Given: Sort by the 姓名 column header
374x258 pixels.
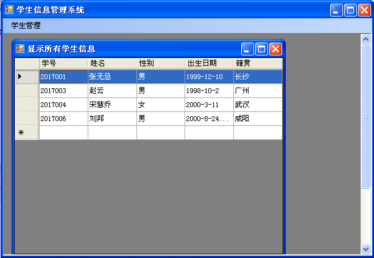Looking at the screenshot, I should [x=112, y=63].
